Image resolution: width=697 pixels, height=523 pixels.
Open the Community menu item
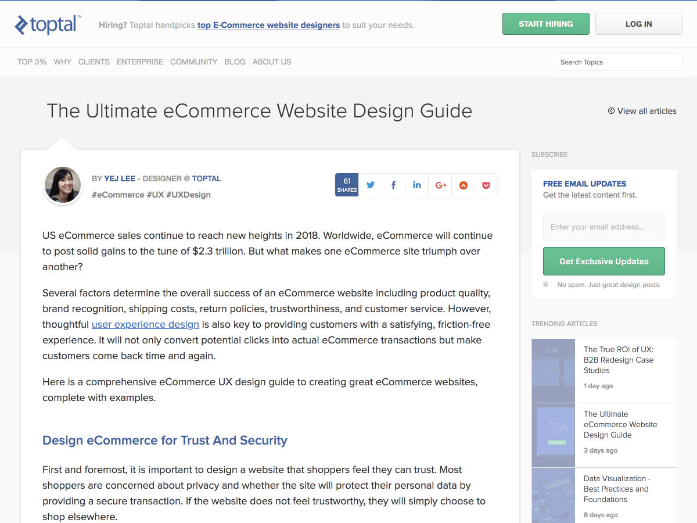tap(194, 62)
